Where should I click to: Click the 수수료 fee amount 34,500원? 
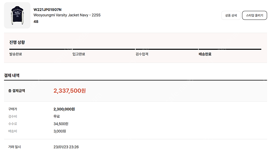click(61, 124)
